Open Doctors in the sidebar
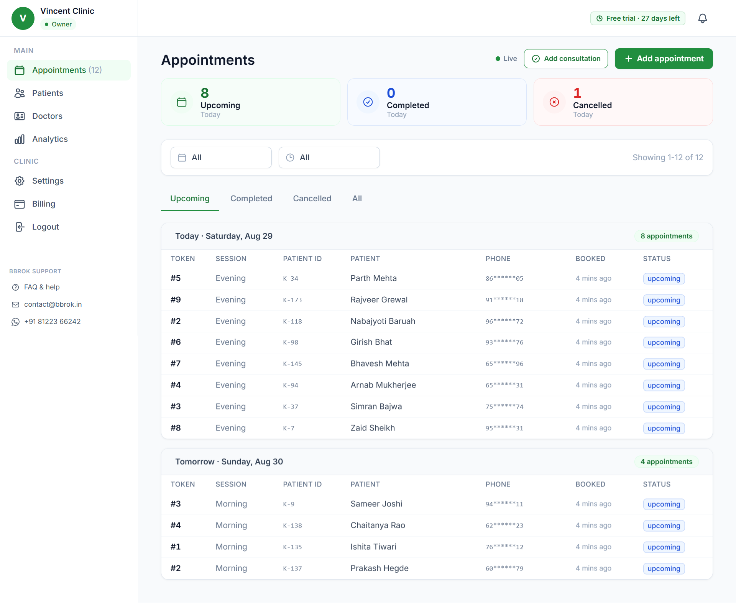 (69, 116)
